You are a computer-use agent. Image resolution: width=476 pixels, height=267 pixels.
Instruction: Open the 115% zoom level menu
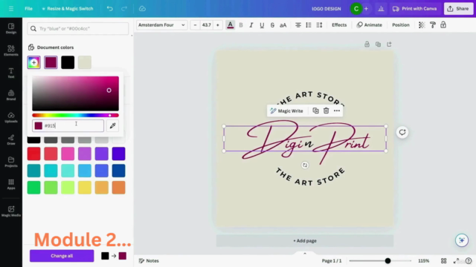pyautogui.click(x=423, y=260)
